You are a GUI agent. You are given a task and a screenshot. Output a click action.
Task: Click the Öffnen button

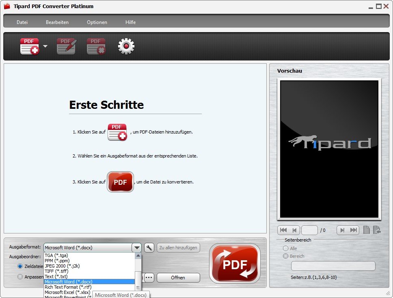pyautogui.click(x=178, y=278)
